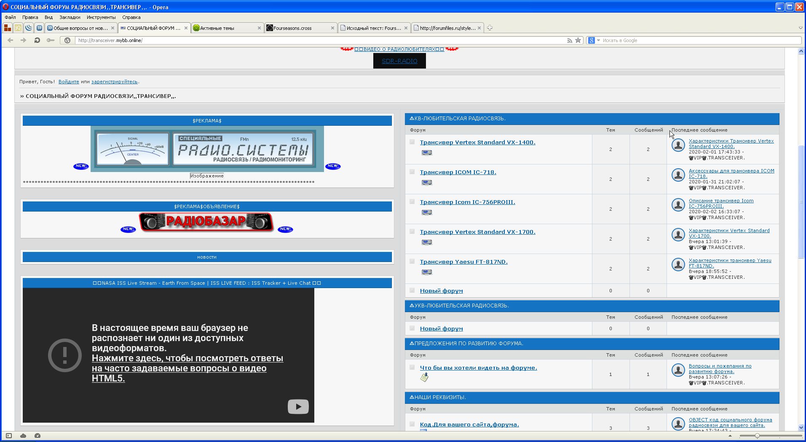Click the РАДІОБАЗАР banner image
The image size is (806, 442).
click(206, 222)
